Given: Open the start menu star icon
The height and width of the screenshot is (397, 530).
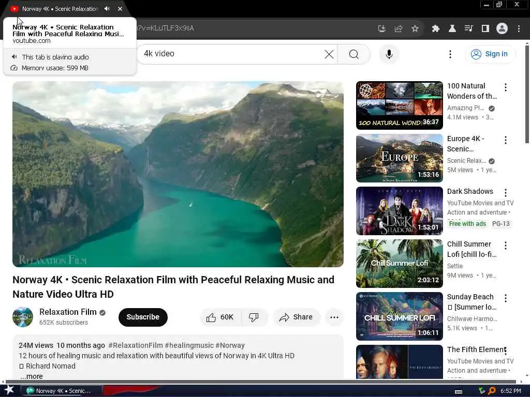Looking at the screenshot, I should point(9,390).
